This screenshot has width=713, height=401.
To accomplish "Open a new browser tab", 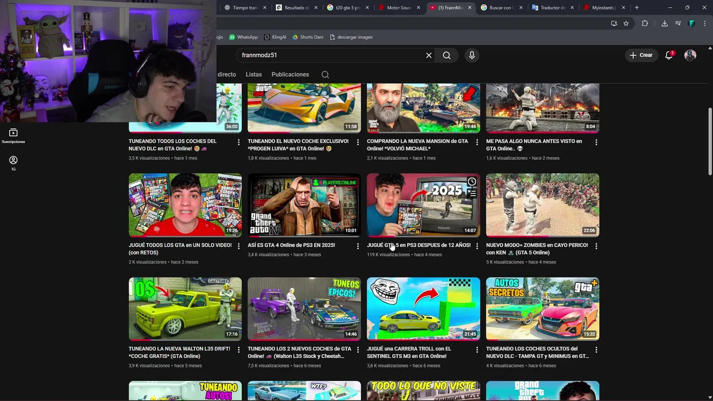I will [x=637, y=8].
